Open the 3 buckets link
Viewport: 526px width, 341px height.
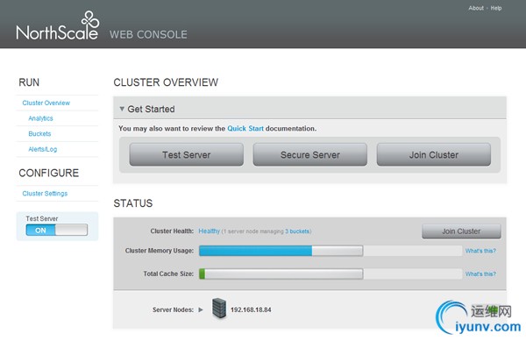coord(297,231)
